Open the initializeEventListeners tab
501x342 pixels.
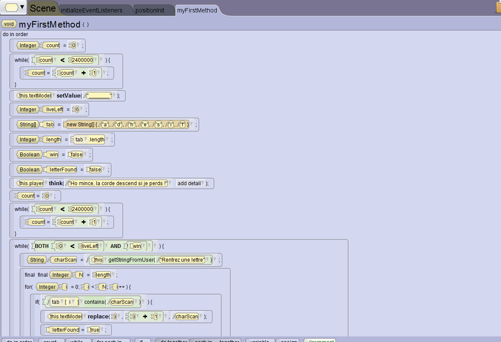(x=92, y=10)
